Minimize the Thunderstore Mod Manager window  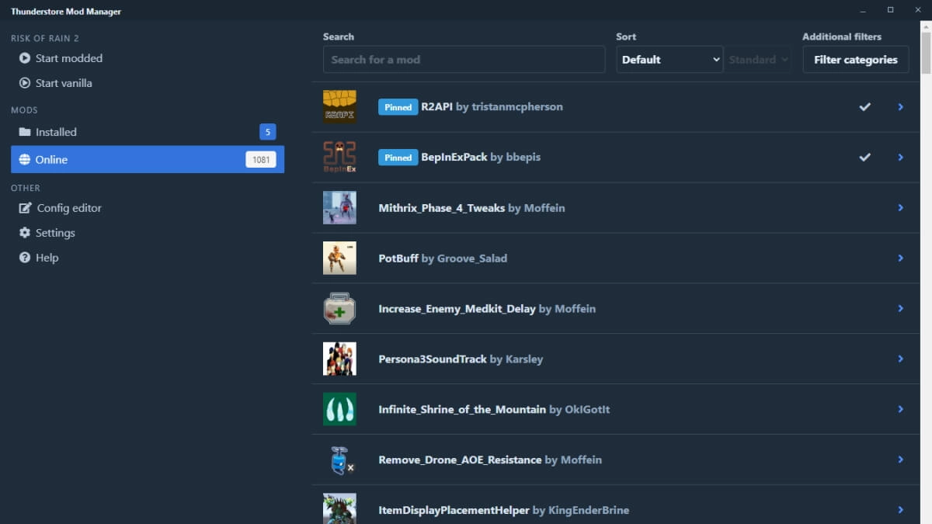pos(863,10)
